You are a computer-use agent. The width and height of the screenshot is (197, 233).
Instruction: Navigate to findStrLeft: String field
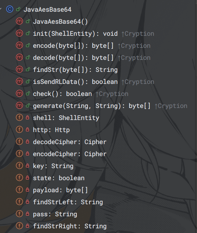point(68,202)
